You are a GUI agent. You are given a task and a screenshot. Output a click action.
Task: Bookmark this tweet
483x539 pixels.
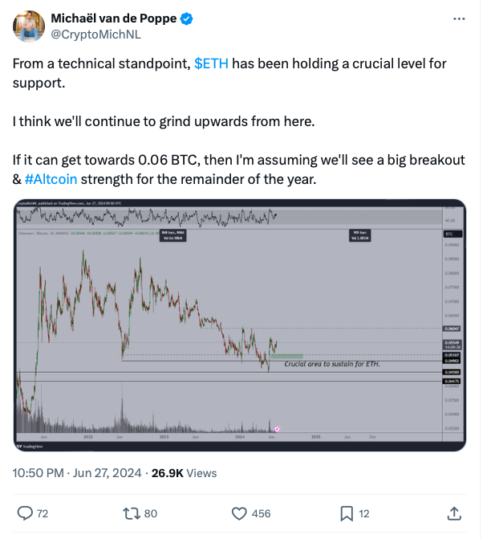tap(347, 513)
